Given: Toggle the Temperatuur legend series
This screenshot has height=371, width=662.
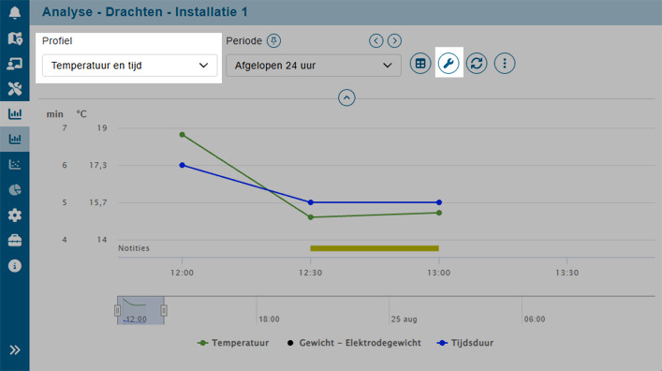Looking at the screenshot, I should coord(233,343).
